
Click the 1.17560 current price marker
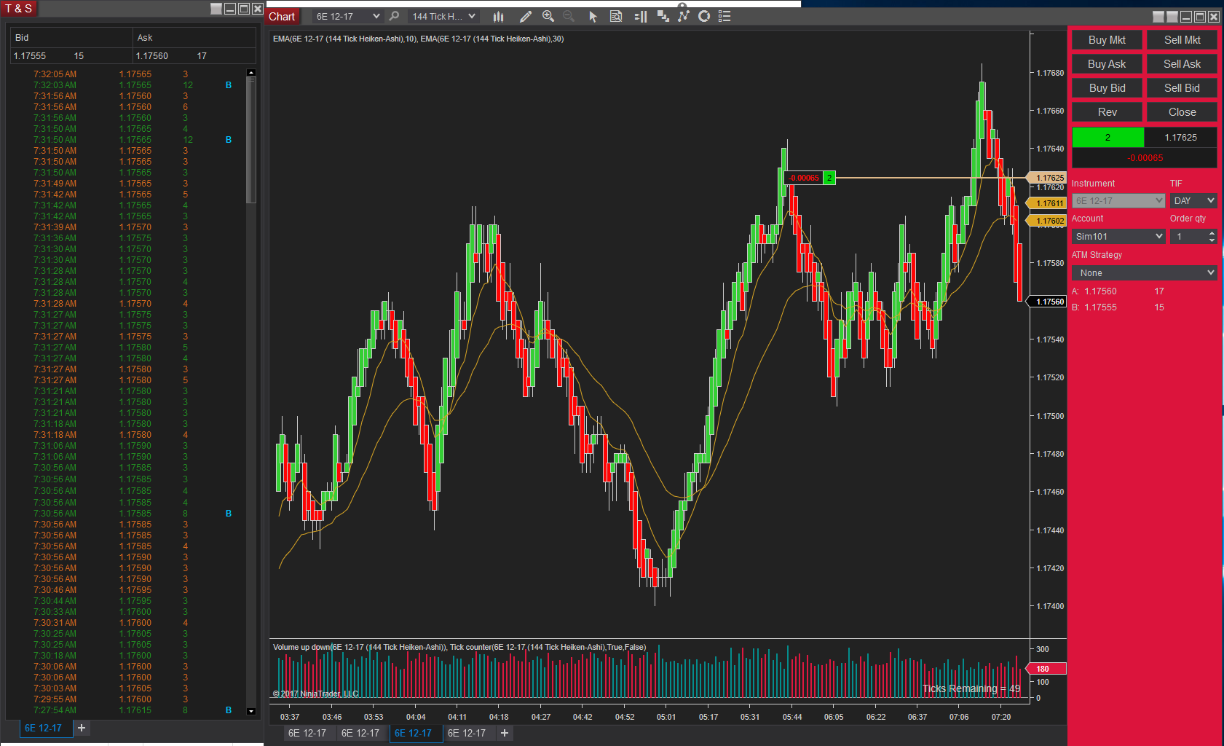point(1047,302)
